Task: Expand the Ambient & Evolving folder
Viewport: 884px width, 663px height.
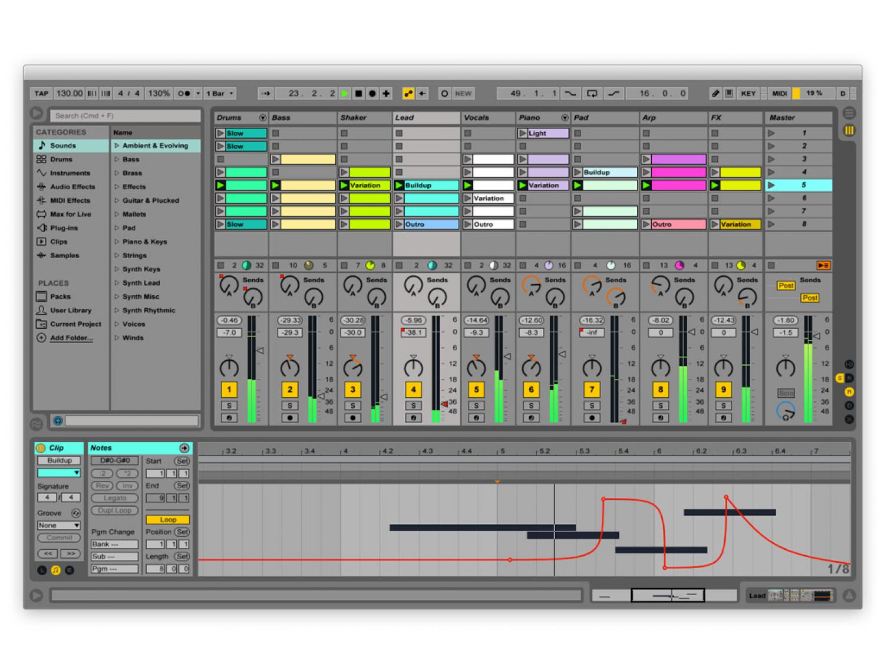Action: 117,146
